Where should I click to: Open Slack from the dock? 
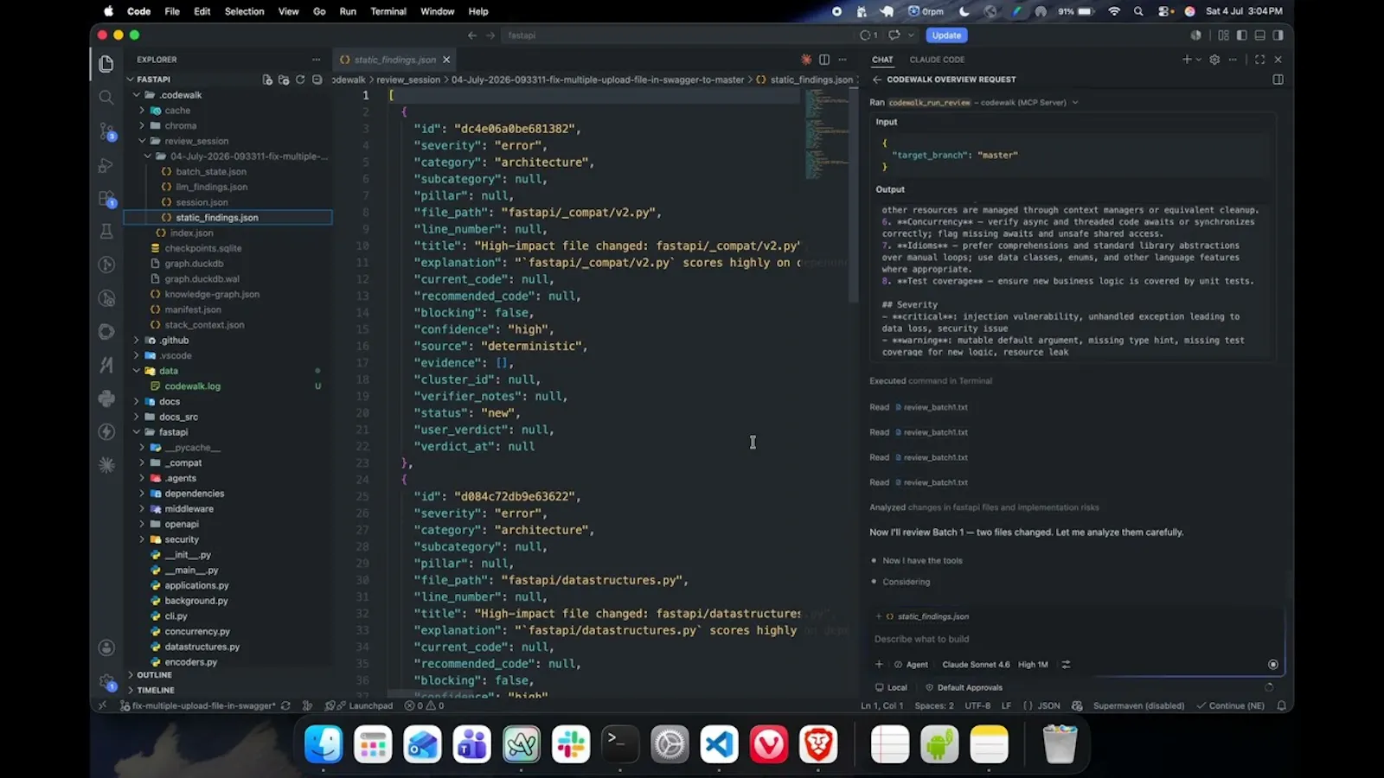coord(571,744)
